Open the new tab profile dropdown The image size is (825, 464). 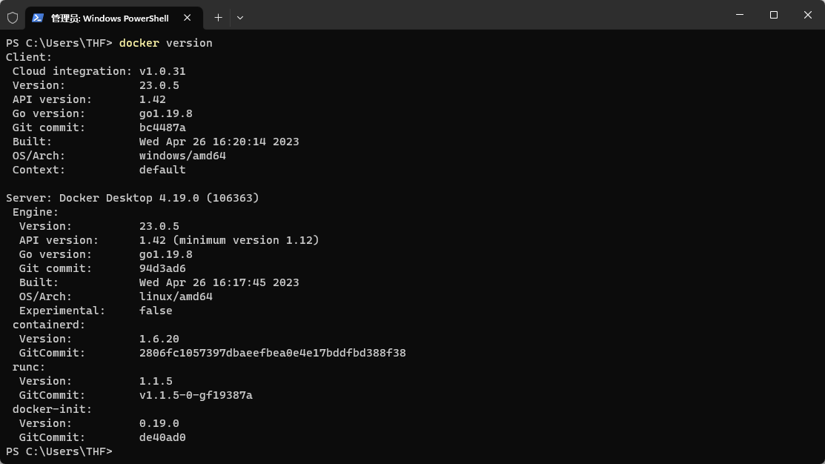coord(240,18)
